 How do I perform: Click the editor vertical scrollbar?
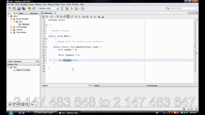pyautogui.click(x=195, y=46)
